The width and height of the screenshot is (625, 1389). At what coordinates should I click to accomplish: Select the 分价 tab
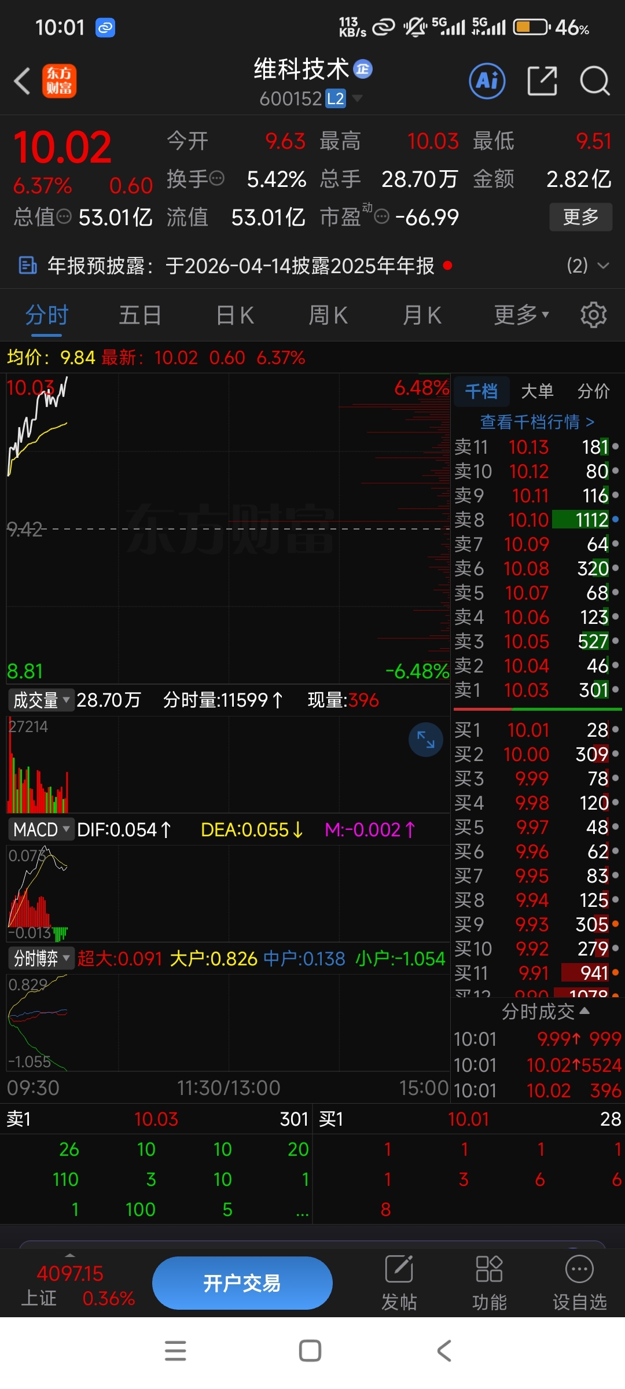tap(593, 392)
